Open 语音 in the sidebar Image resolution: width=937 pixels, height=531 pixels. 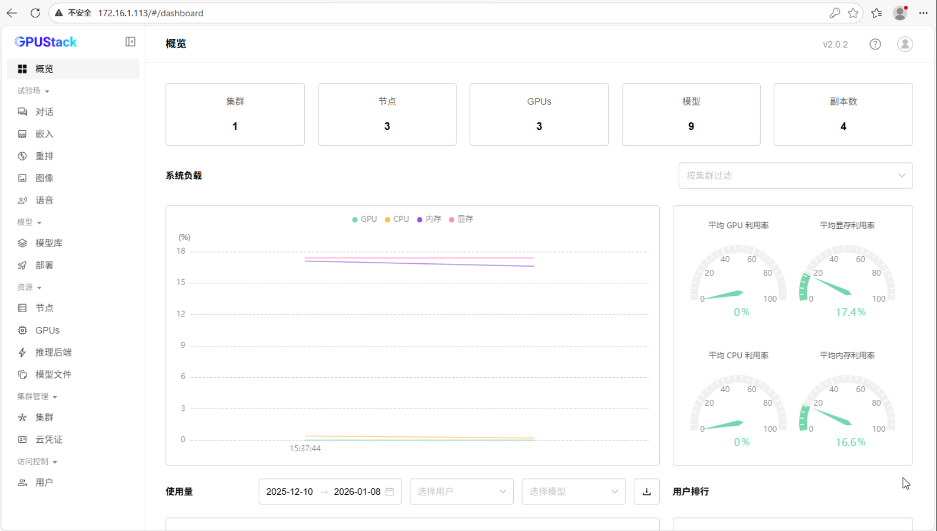tap(73, 200)
